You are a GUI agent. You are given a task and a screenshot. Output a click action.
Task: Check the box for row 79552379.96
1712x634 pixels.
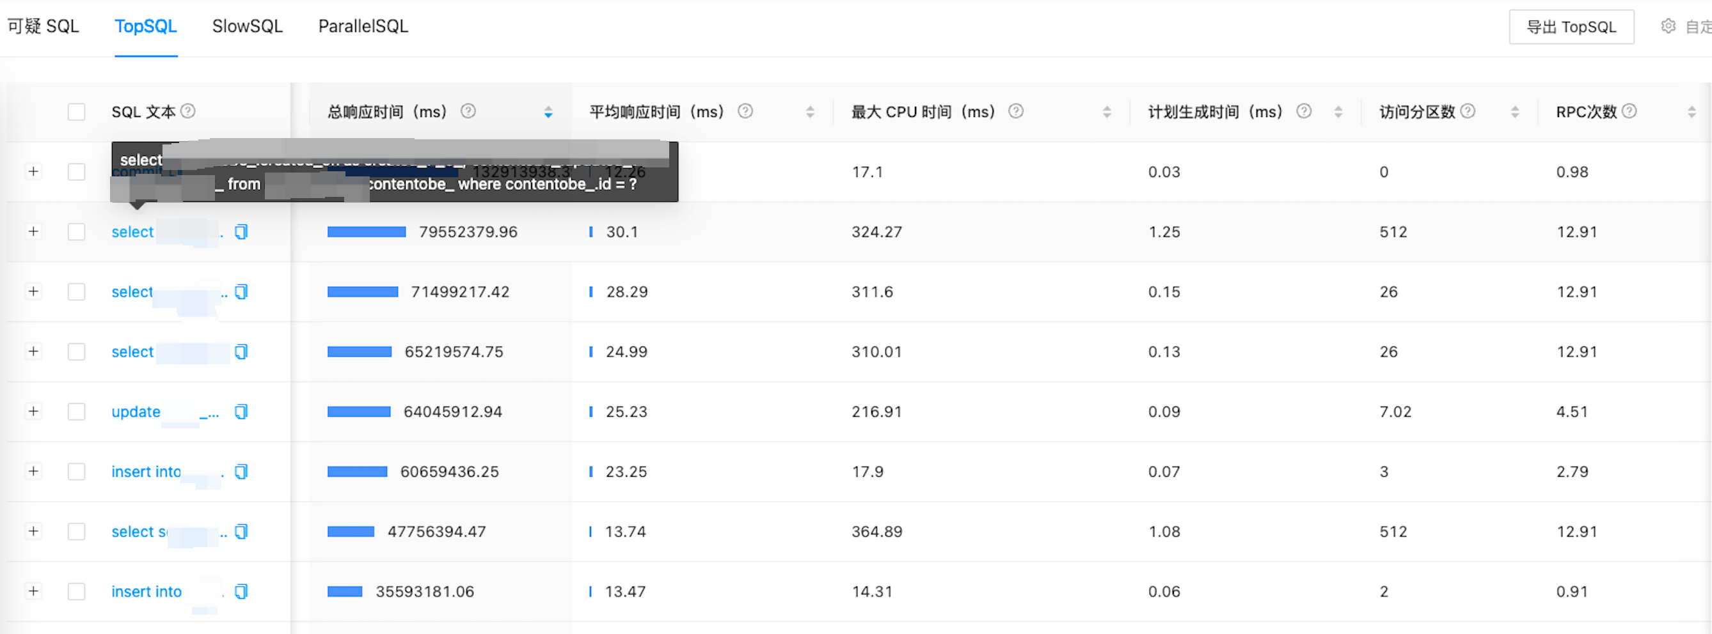point(76,232)
